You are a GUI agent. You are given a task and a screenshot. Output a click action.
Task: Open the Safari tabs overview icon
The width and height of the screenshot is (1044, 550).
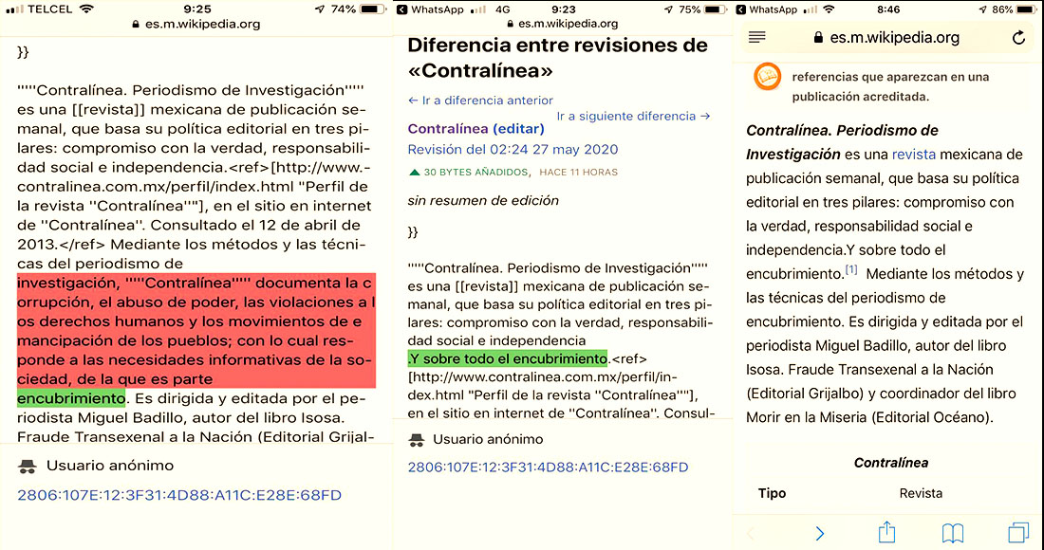coord(1018,532)
